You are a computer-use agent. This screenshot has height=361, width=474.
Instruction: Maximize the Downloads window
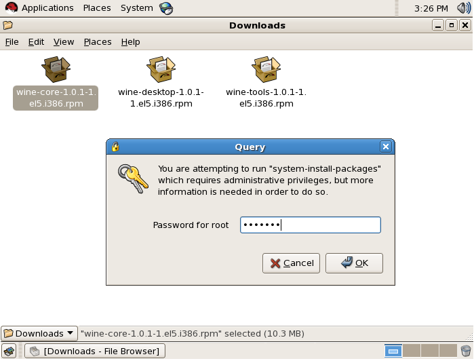452,25
